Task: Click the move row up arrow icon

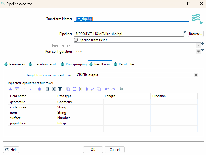Action: tap(25, 89)
